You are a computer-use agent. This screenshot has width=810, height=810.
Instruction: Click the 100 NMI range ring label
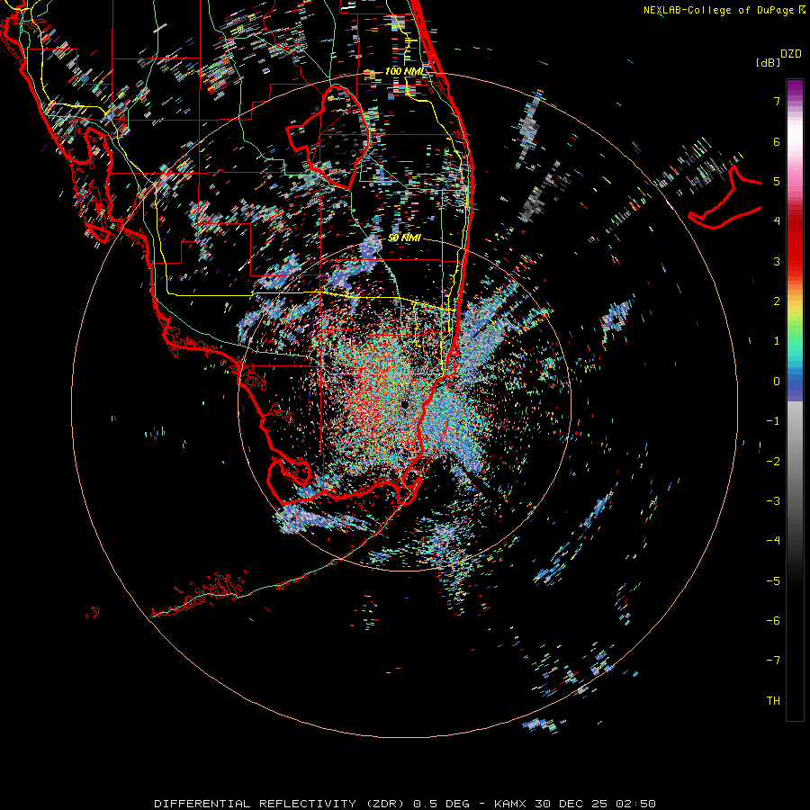point(404,71)
